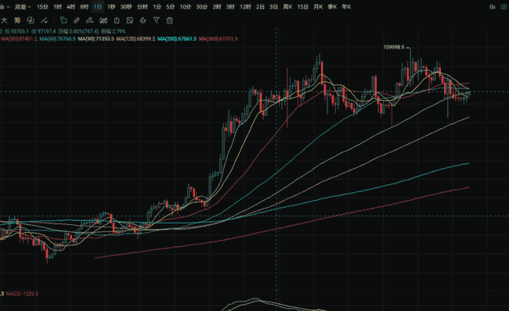Image resolution: width=509 pixels, height=311 pixels.
Task: Expand the 周期 period dropdown
Action: coord(23,7)
